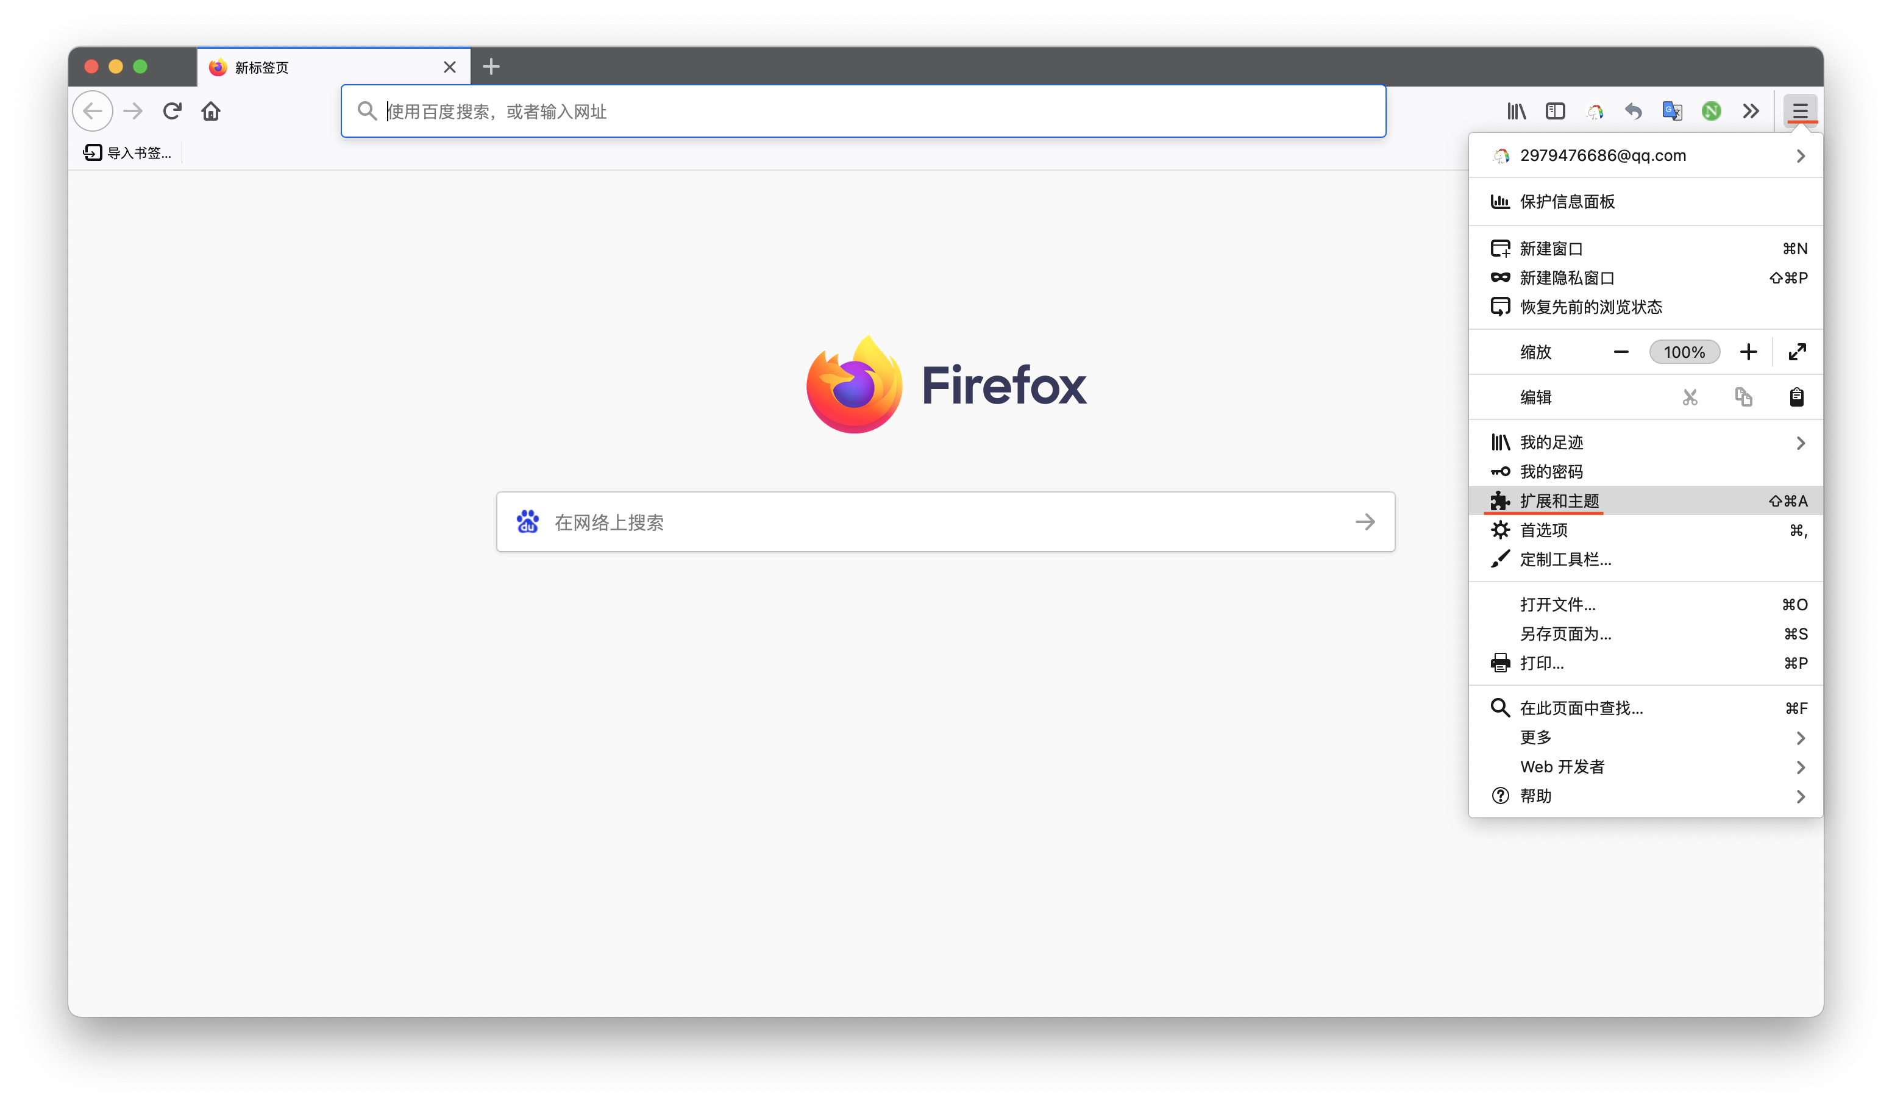
Task: Zoom in with the plus button
Action: [1748, 352]
